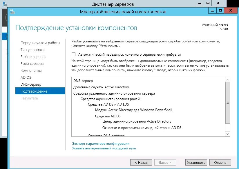Close the Диспетчер серверов window
This screenshot has width=239, height=169.
click(x=218, y=3)
